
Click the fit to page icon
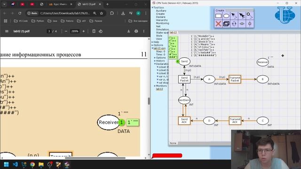tap(94, 31)
